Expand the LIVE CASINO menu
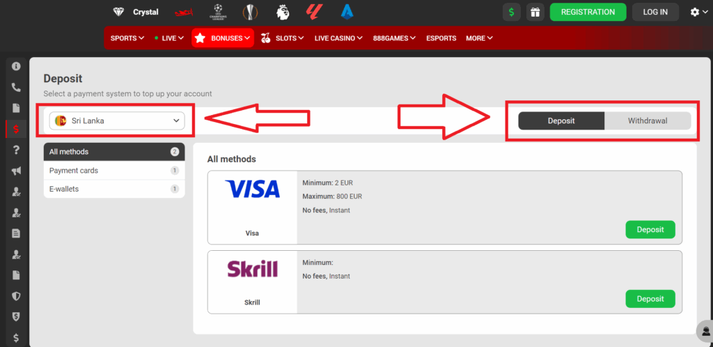713x347 pixels. point(338,38)
